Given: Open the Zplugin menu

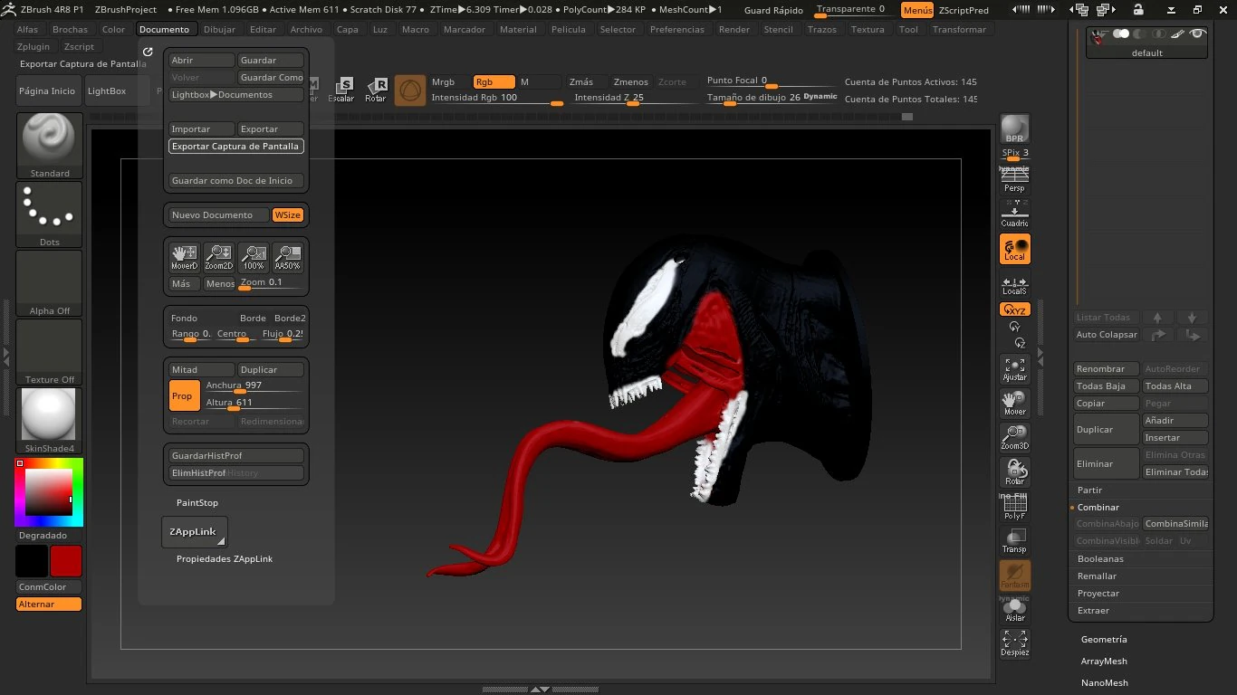Looking at the screenshot, I should [x=34, y=46].
